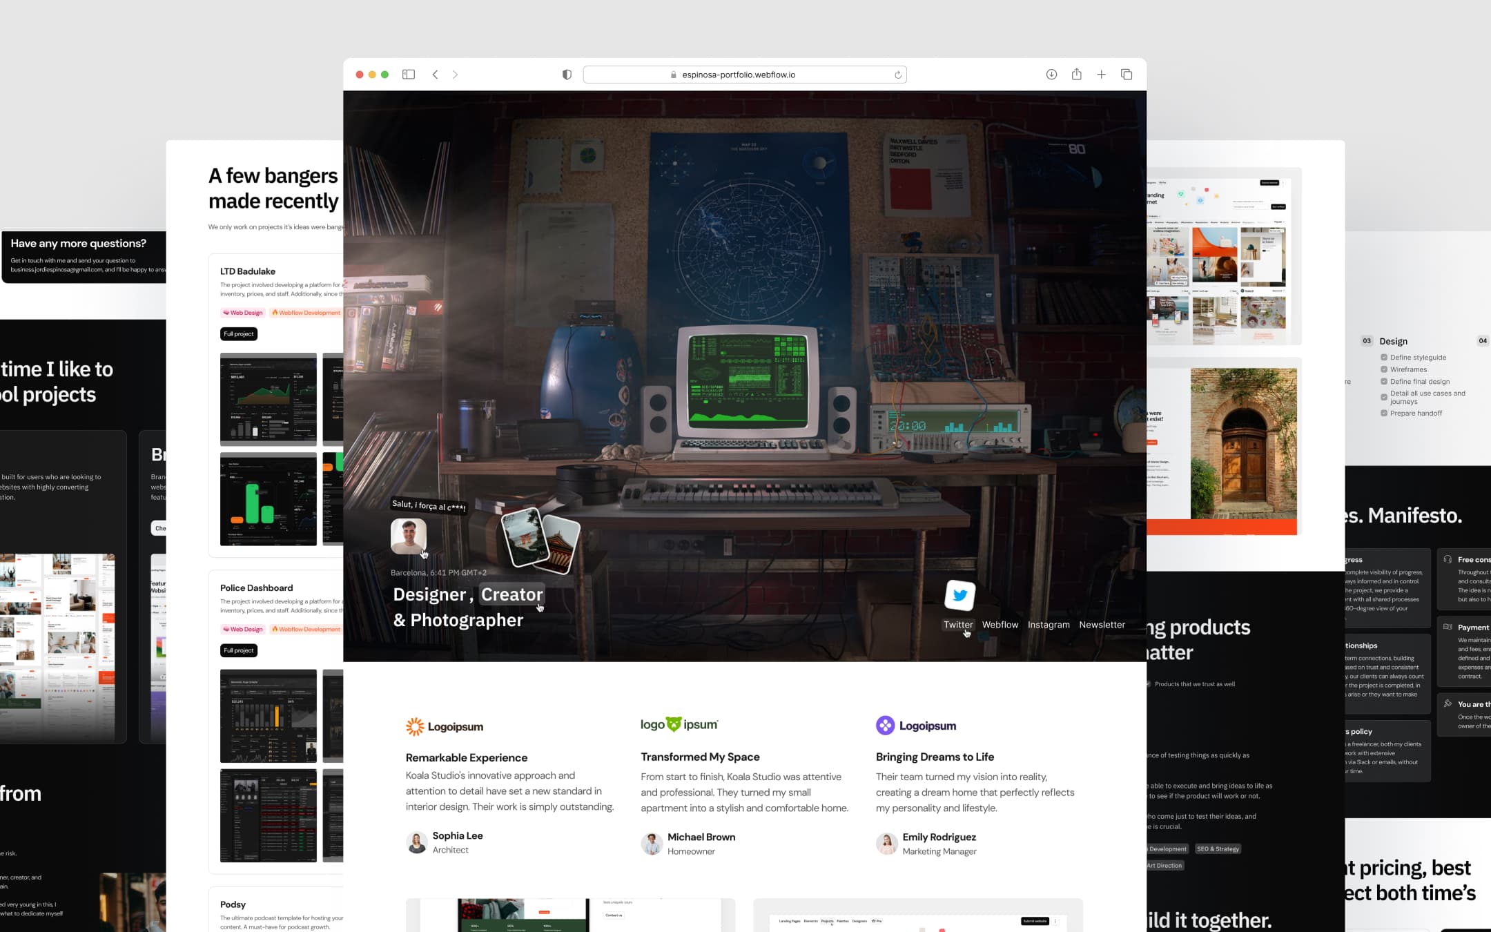
Task: Show the tab overview icon
Action: click(x=1127, y=75)
